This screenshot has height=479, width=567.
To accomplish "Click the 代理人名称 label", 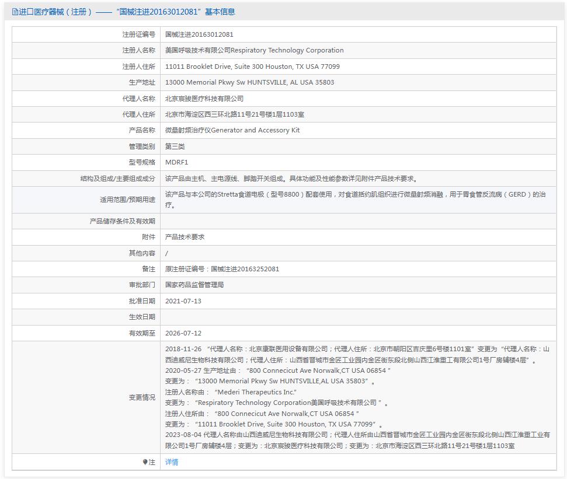I will pos(139,99).
